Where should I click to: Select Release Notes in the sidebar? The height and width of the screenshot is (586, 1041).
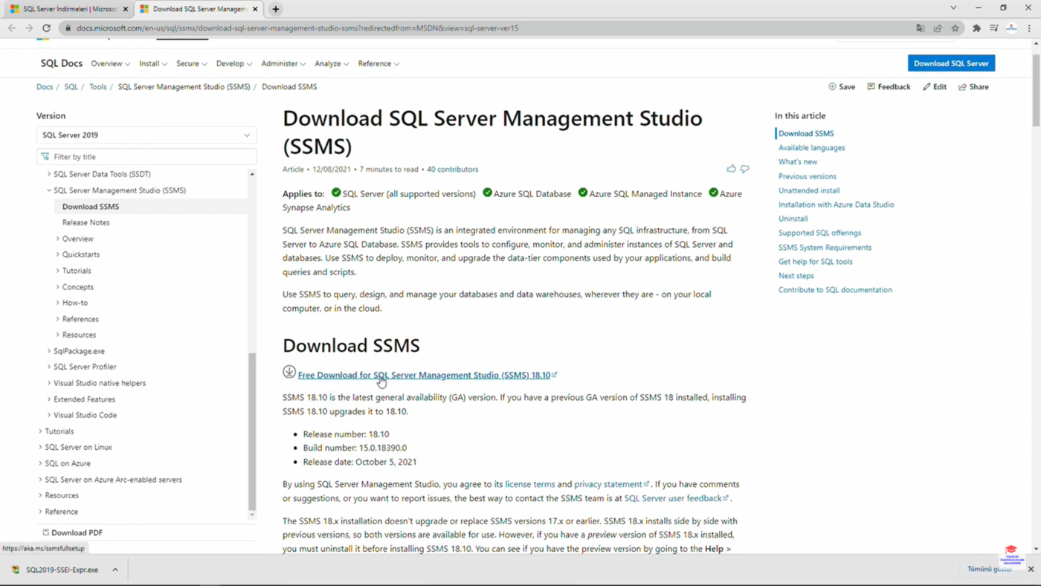pos(86,222)
